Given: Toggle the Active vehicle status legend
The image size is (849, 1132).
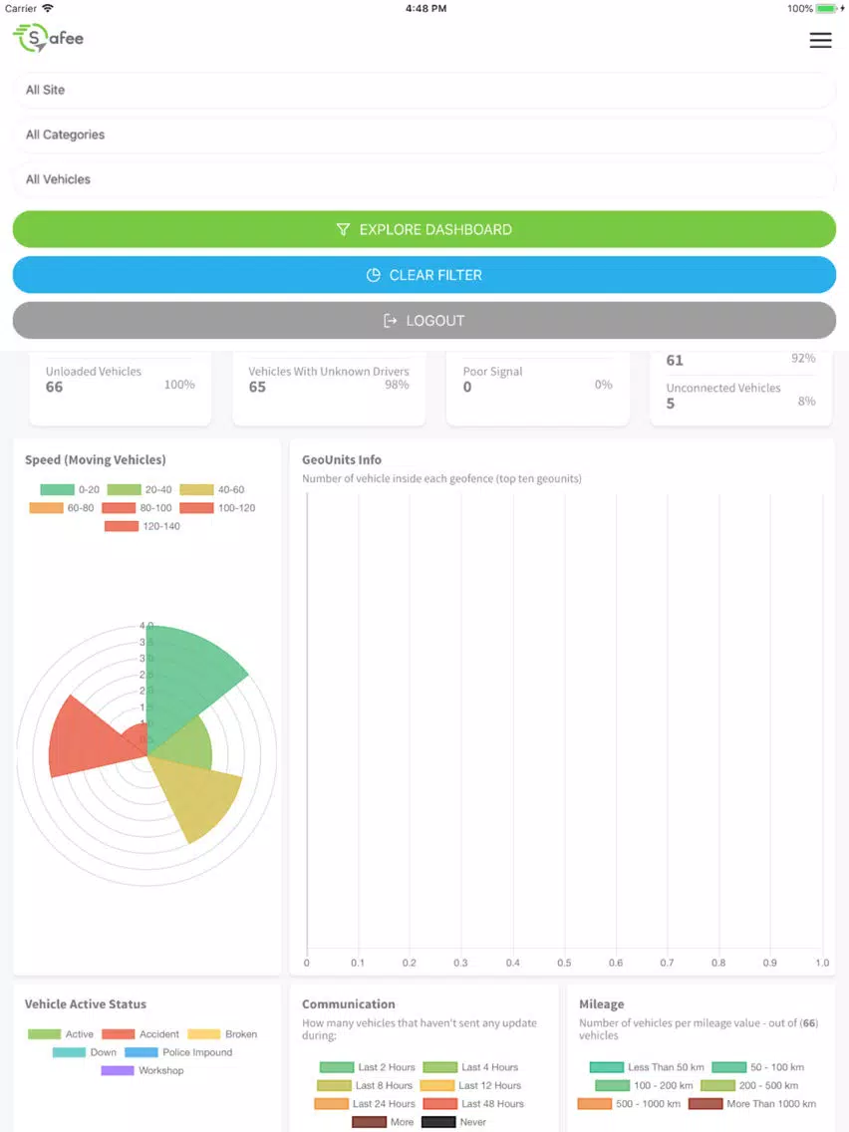Looking at the screenshot, I should pyautogui.click(x=62, y=1034).
